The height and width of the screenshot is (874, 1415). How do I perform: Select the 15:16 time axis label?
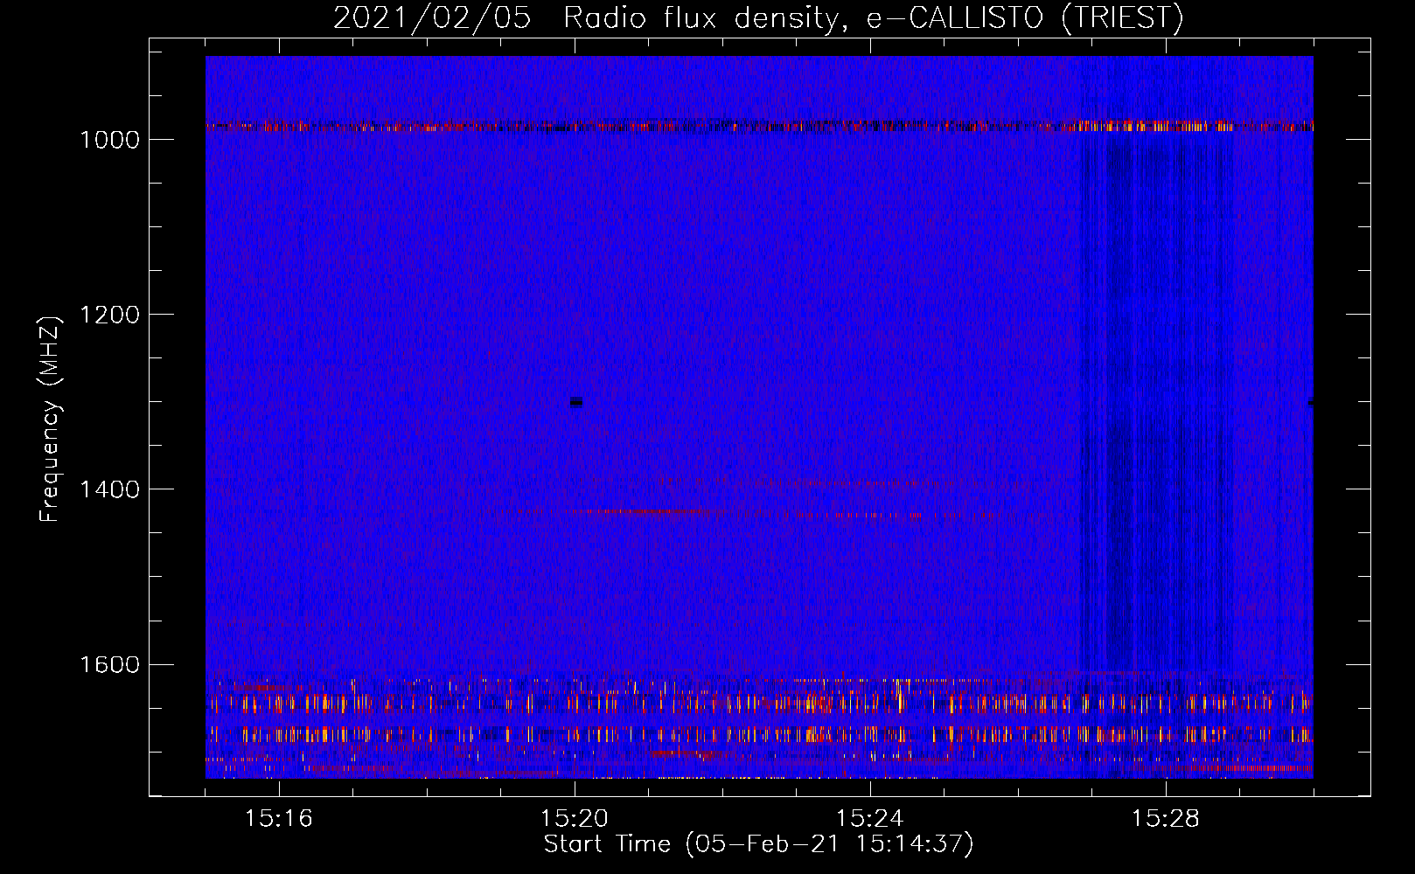click(278, 819)
